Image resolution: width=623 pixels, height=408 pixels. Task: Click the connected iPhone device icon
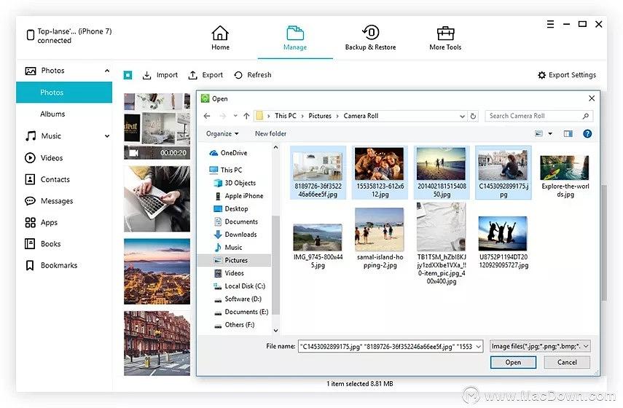point(30,36)
